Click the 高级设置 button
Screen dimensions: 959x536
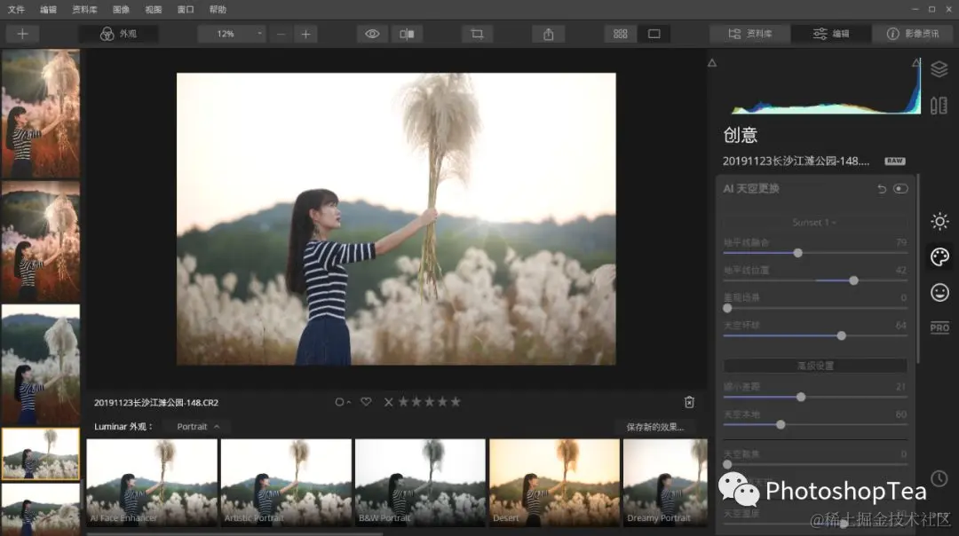(x=814, y=366)
